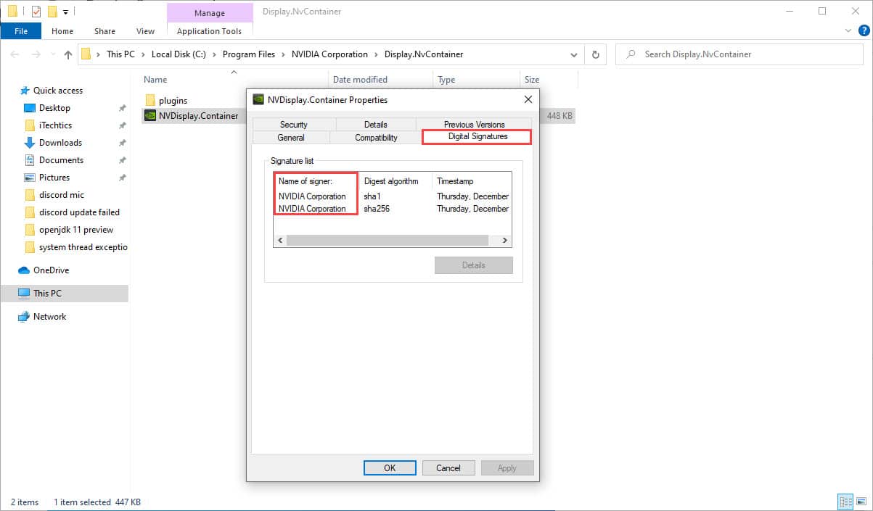Open the View ribbon tab
The width and height of the screenshot is (873, 511).
[145, 31]
